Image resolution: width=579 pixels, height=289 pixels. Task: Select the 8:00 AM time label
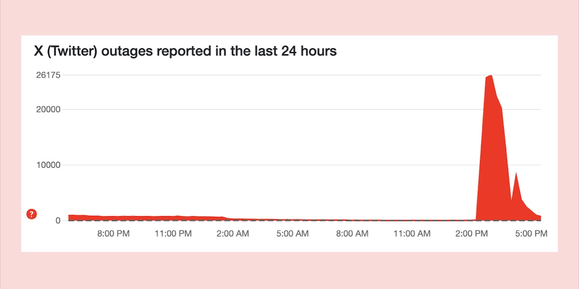[352, 234]
